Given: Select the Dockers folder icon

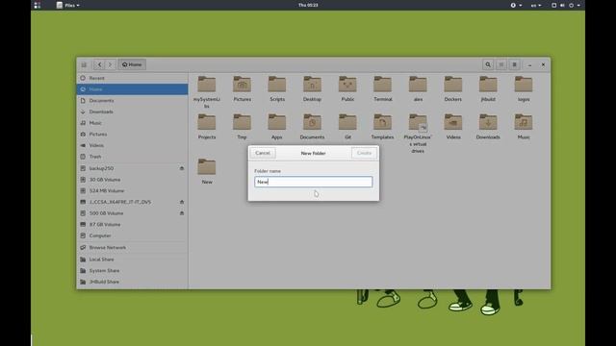Looking at the screenshot, I should click(453, 85).
